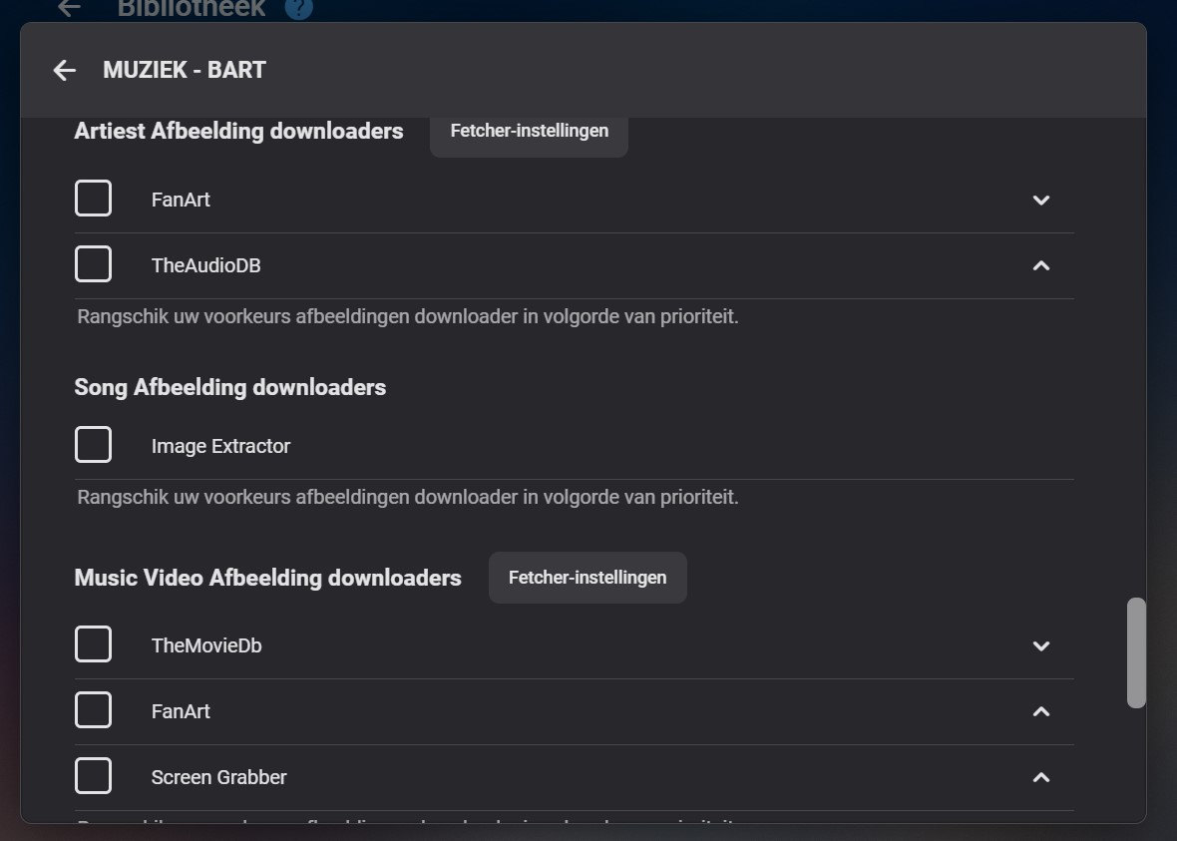This screenshot has height=841, width=1177.
Task: Enable the TheMovieDb checkbox
Action: pyautogui.click(x=94, y=644)
